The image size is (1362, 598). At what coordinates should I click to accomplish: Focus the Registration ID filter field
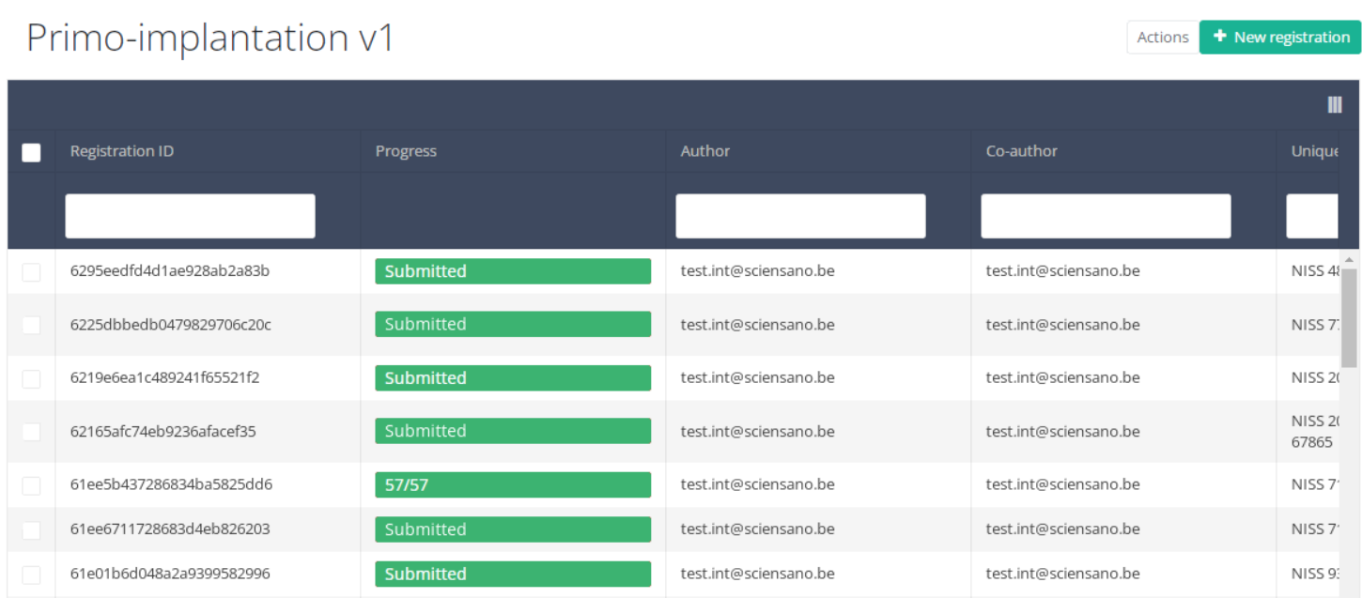[x=190, y=216]
